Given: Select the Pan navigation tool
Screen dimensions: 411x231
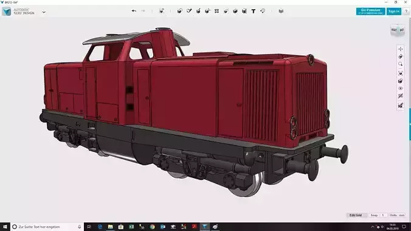Looking at the screenshot, I should click(401, 49).
